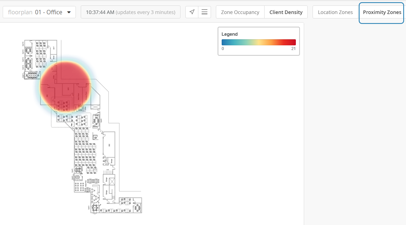Screen dimensions: 406x225
Task: Click the location arrow icon
Action: click(x=192, y=12)
